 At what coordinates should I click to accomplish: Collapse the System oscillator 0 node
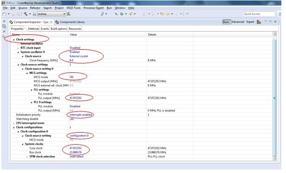coord(18,52)
